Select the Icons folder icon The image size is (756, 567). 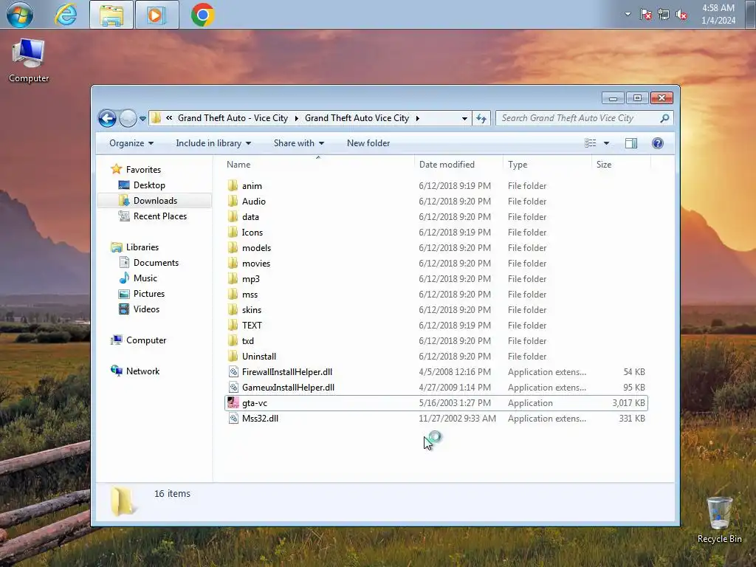pos(233,232)
